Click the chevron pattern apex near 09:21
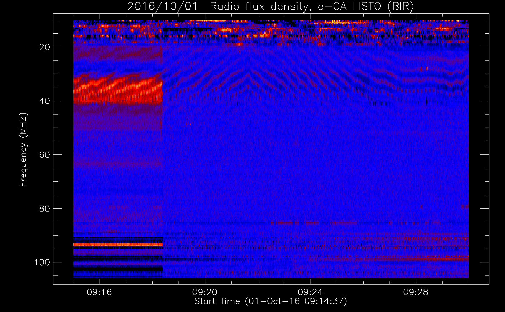The image size is (505, 312). click(x=248, y=75)
